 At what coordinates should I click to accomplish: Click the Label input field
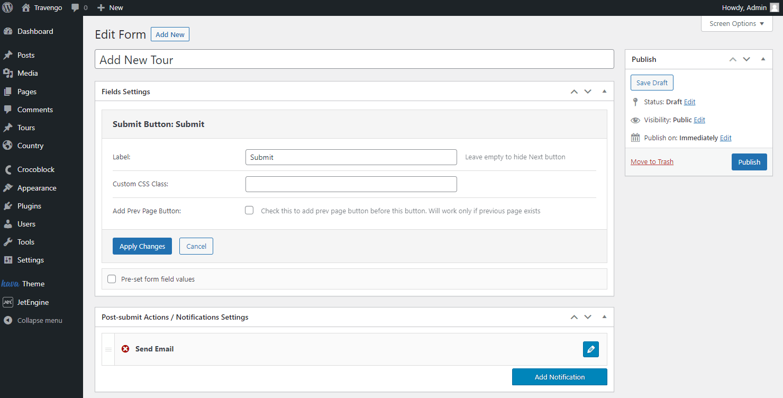[x=351, y=157]
